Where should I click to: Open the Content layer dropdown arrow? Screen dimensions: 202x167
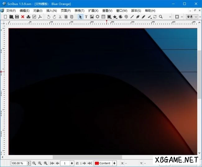point(114,163)
